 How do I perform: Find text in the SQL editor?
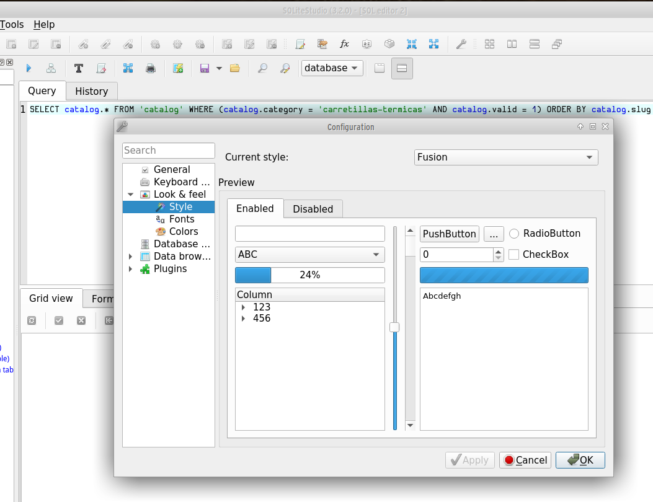pos(262,68)
